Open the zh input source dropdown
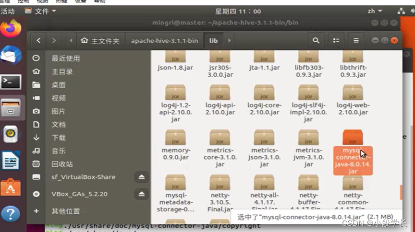 coord(375,11)
